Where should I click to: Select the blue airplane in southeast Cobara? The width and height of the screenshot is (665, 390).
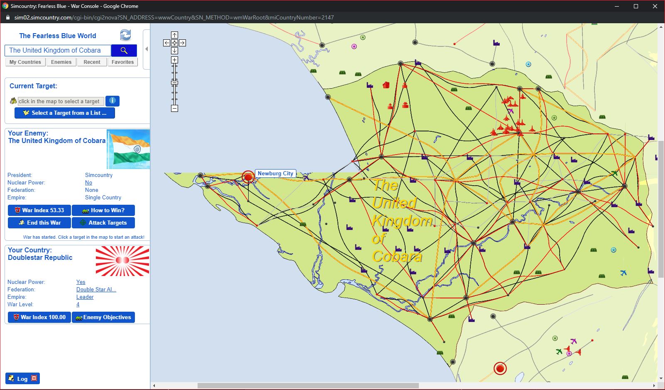(x=623, y=273)
